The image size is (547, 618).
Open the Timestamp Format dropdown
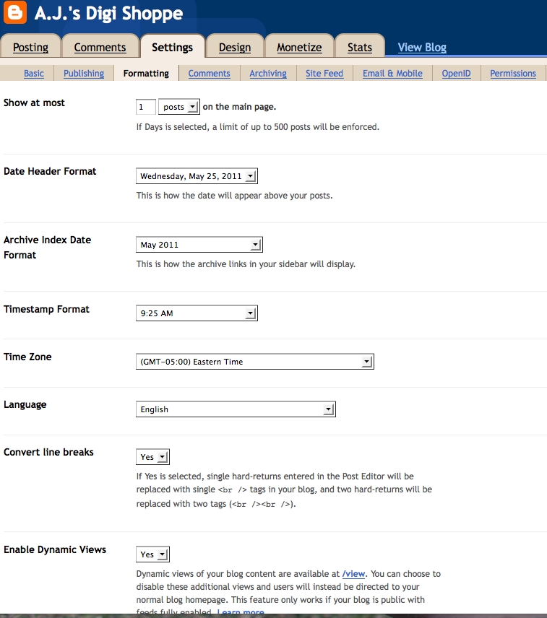[x=197, y=313]
